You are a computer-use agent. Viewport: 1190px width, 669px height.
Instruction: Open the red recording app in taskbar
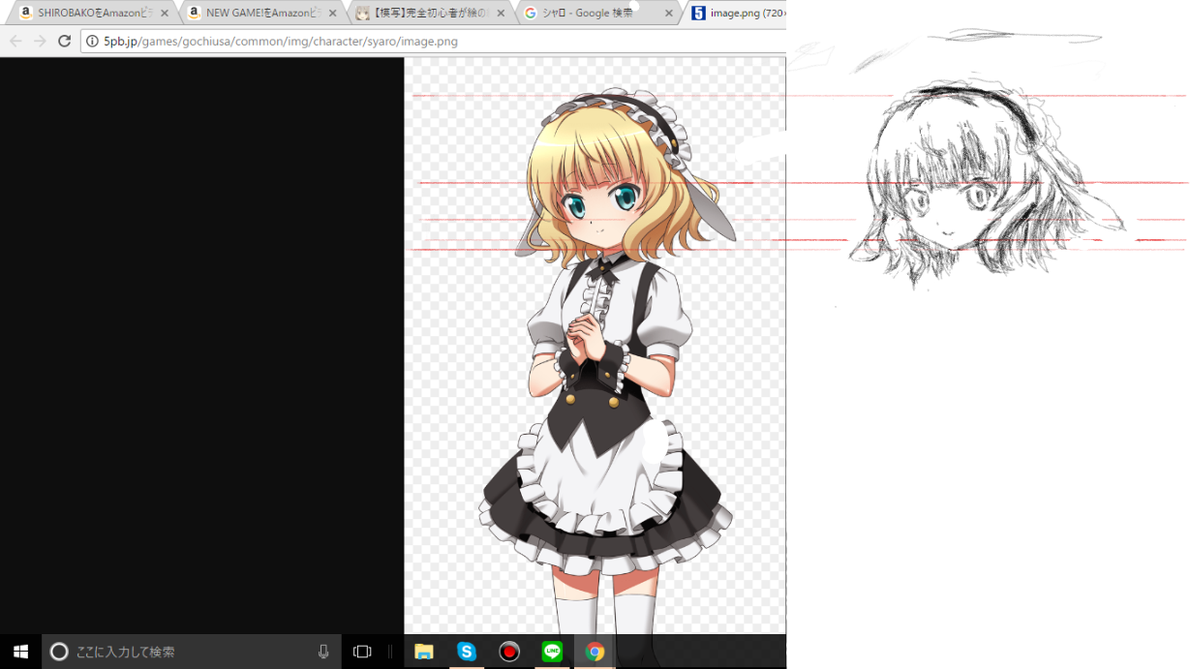click(509, 652)
